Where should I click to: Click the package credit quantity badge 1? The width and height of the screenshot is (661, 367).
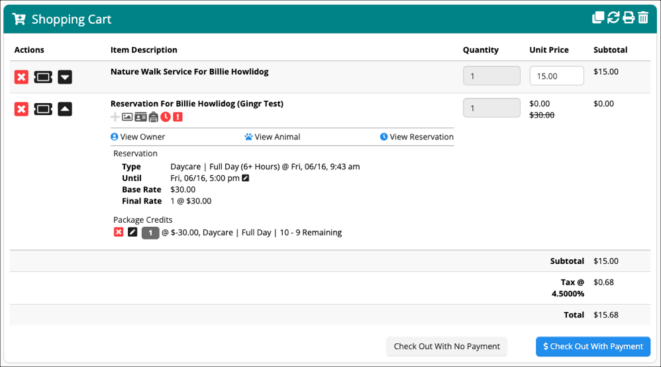coord(150,233)
